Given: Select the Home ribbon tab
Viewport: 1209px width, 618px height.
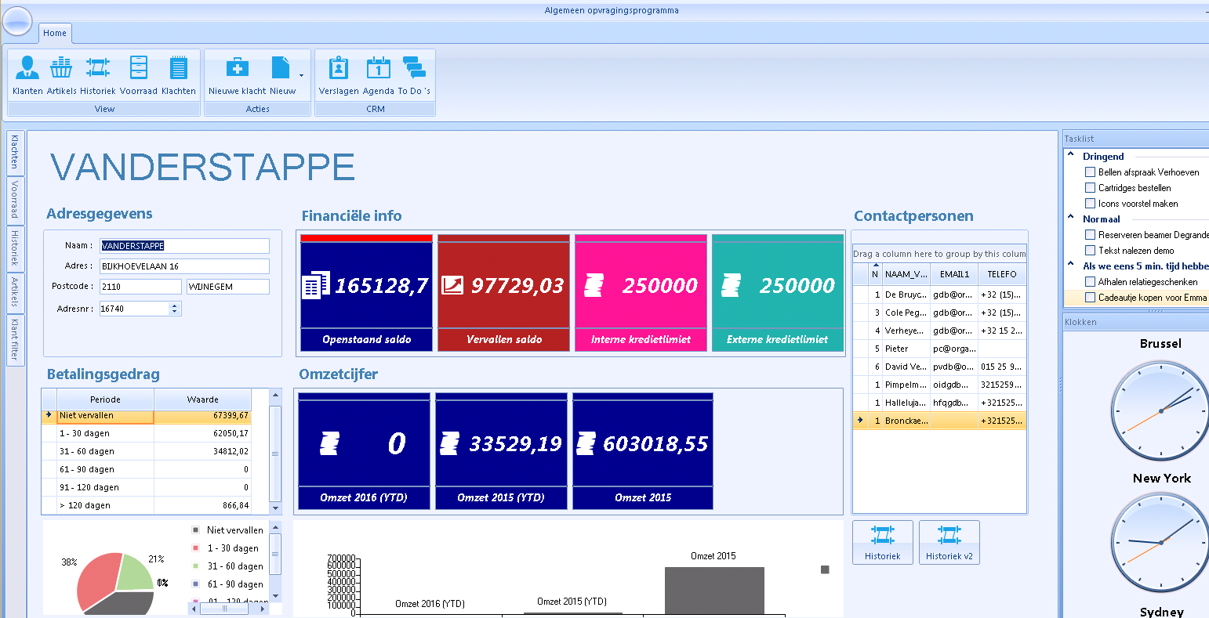Looking at the screenshot, I should click(x=55, y=33).
